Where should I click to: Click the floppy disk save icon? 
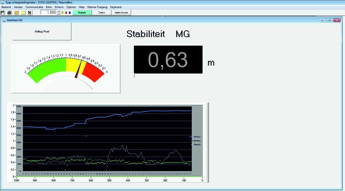3,13
